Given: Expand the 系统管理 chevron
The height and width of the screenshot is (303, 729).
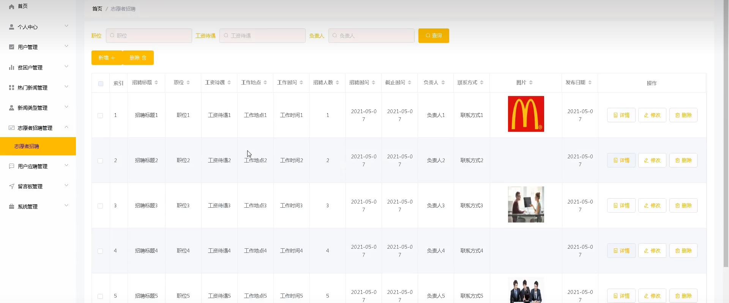Looking at the screenshot, I should (66, 205).
